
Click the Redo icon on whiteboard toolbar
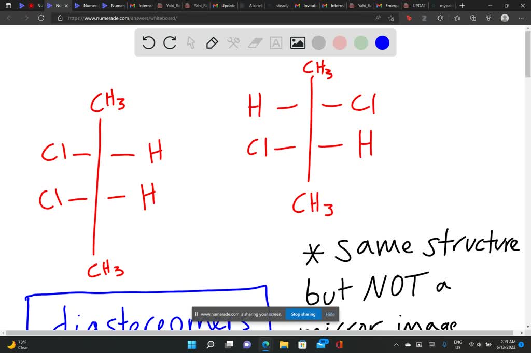click(x=170, y=43)
